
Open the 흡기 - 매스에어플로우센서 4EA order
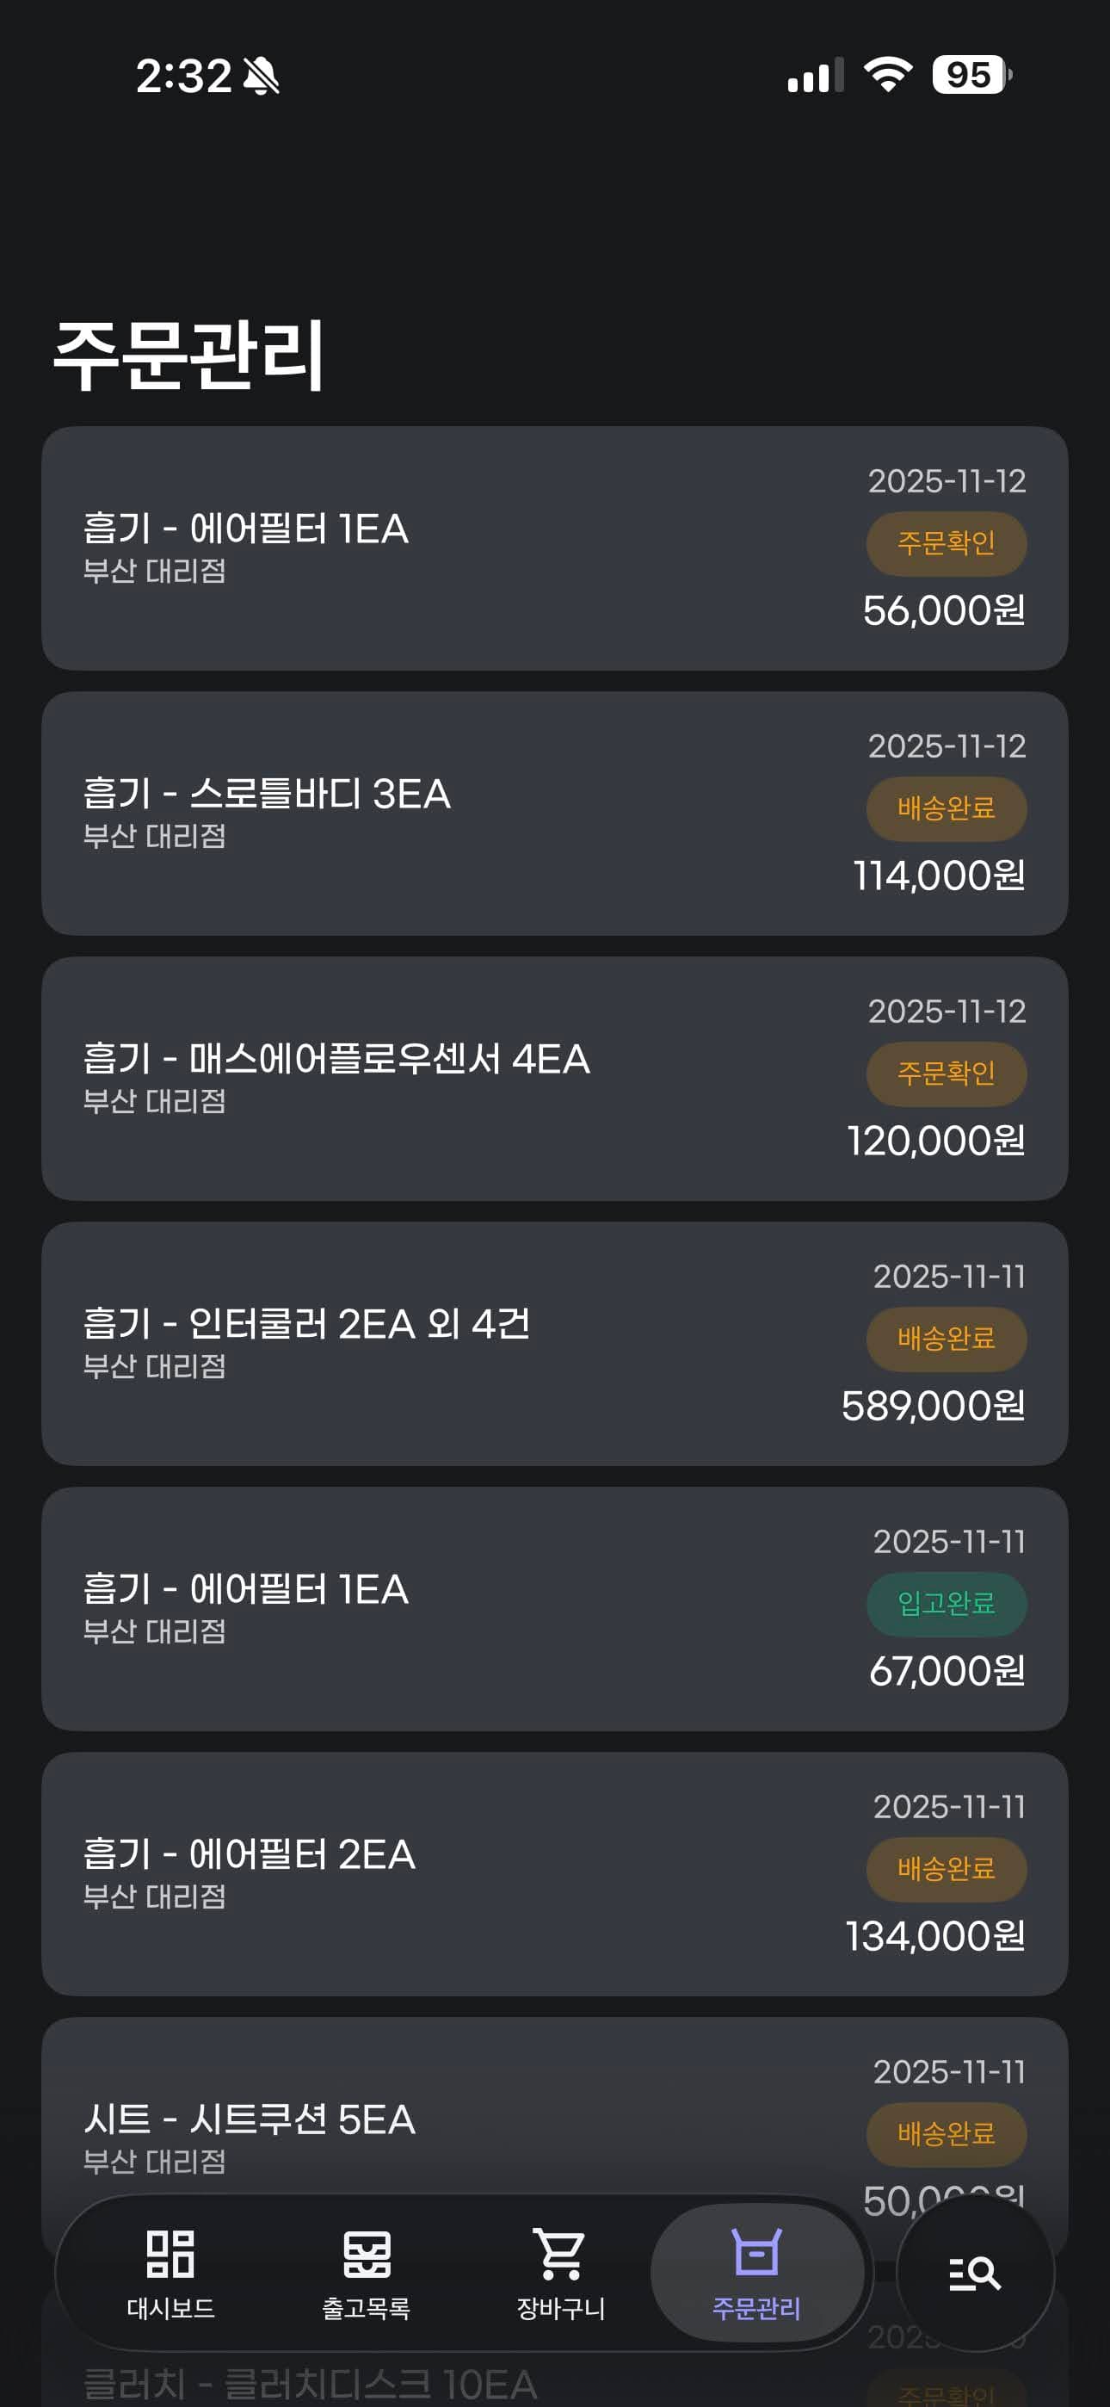(x=336, y=1060)
